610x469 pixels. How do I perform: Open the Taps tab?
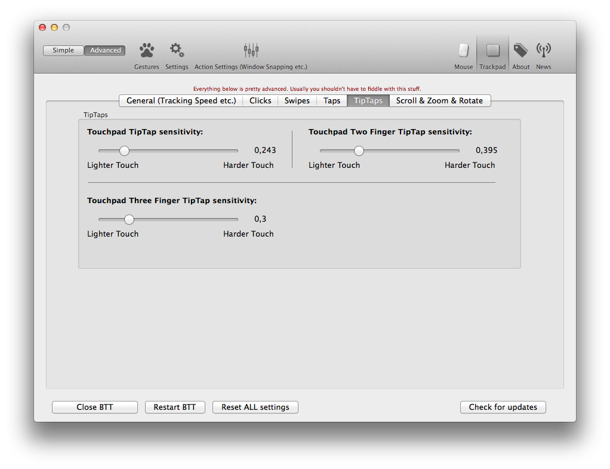pyautogui.click(x=331, y=100)
